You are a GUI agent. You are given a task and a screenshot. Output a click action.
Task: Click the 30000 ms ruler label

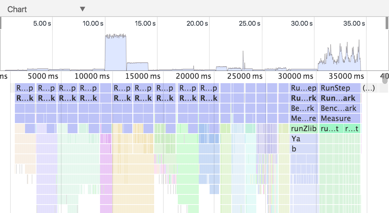coord(296,76)
